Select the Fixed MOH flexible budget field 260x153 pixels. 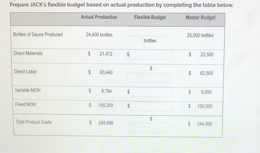coord(152,106)
